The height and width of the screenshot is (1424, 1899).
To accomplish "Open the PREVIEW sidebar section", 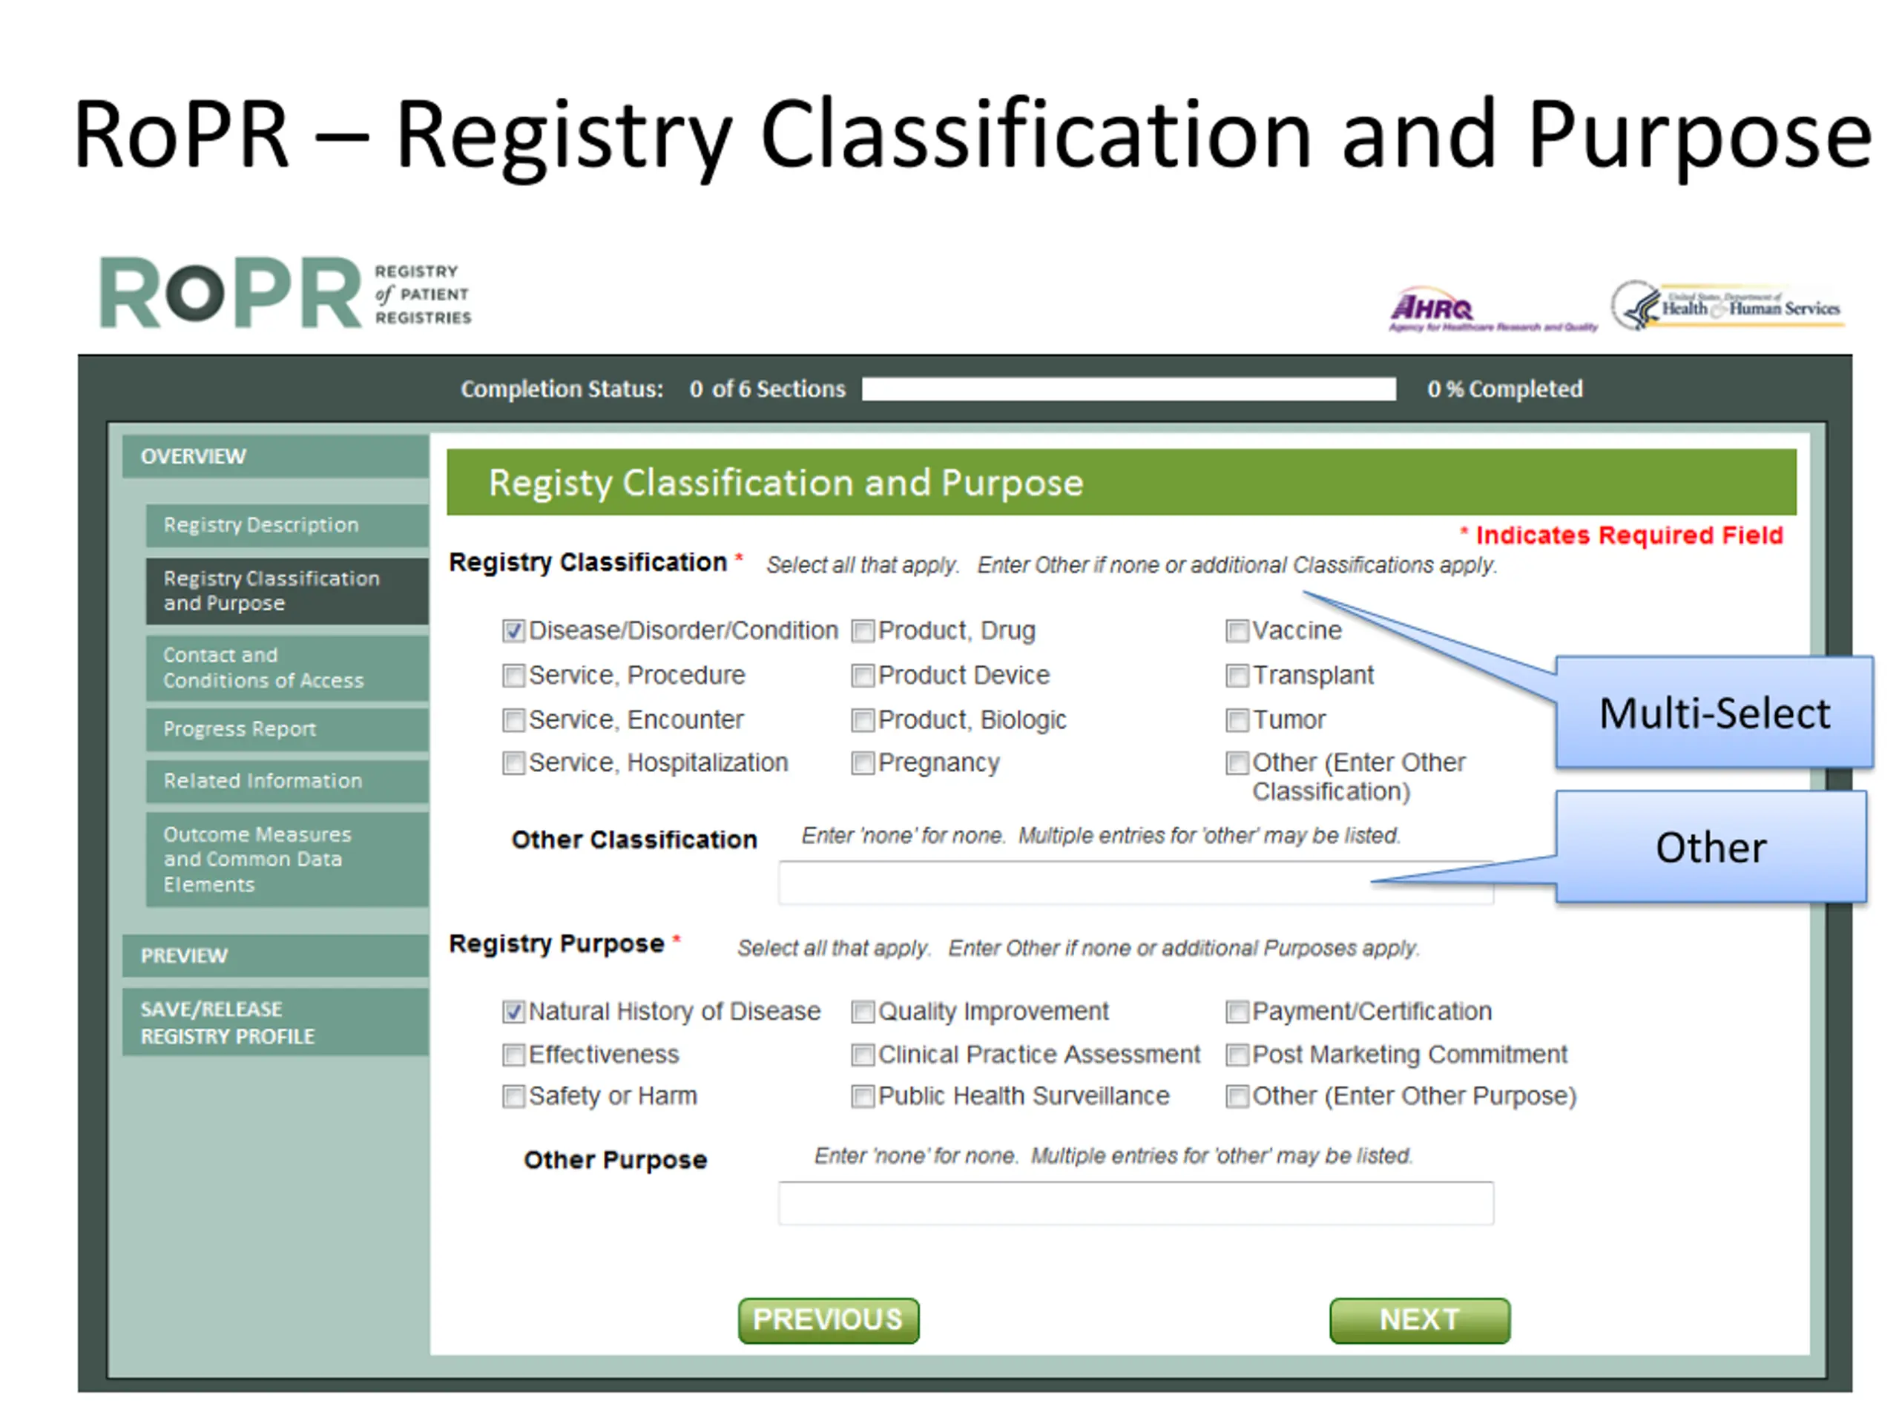I will (x=276, y=956).
